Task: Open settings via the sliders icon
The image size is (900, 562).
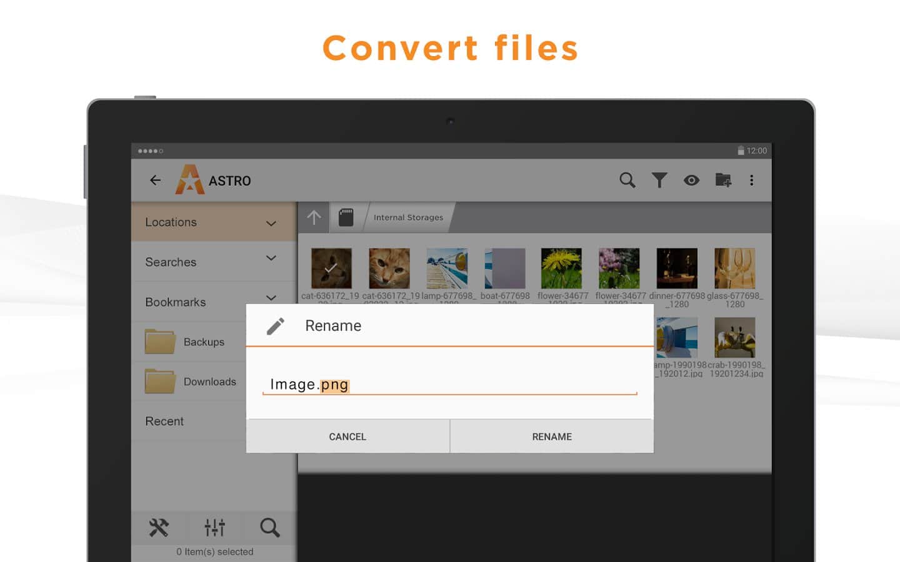Action: click(214, 528)
